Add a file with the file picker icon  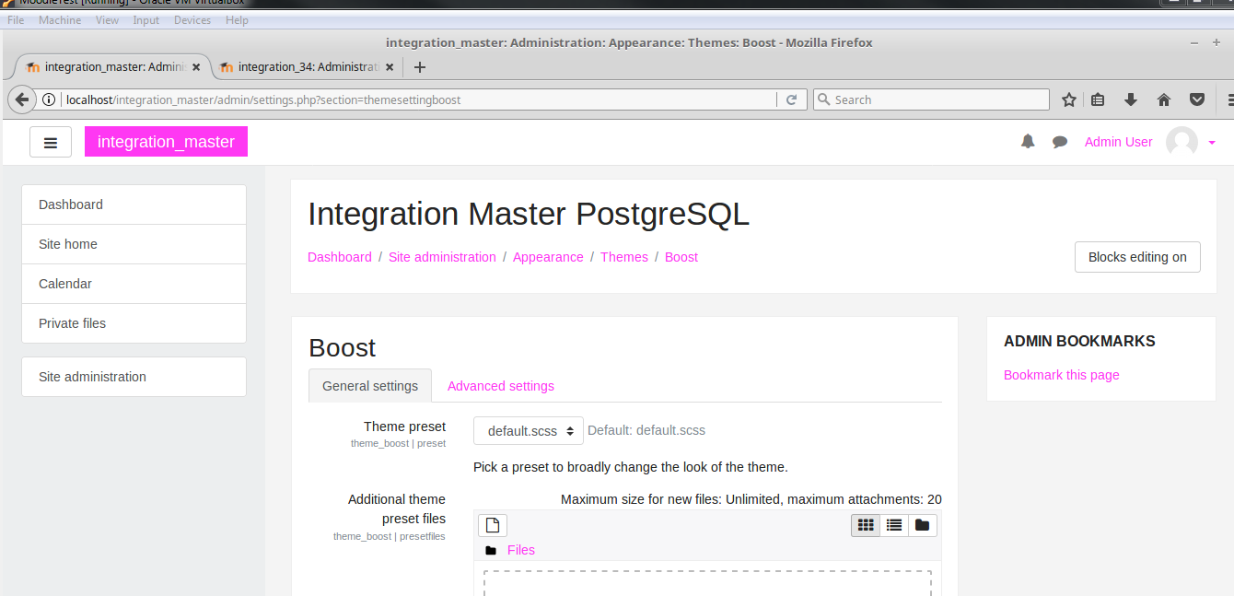(x=493, y=525)
